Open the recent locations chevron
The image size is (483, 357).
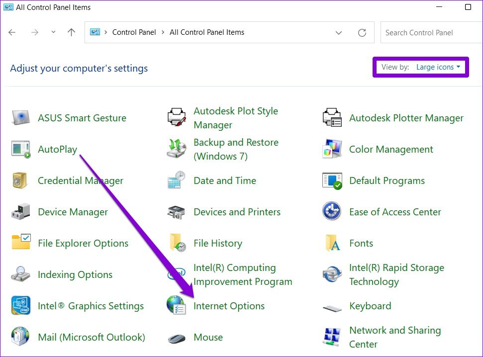click(x=53, y=32)
